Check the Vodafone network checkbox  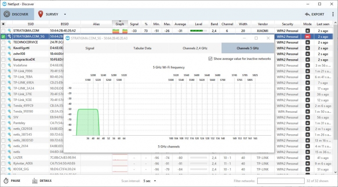click(x=3, y=65)
